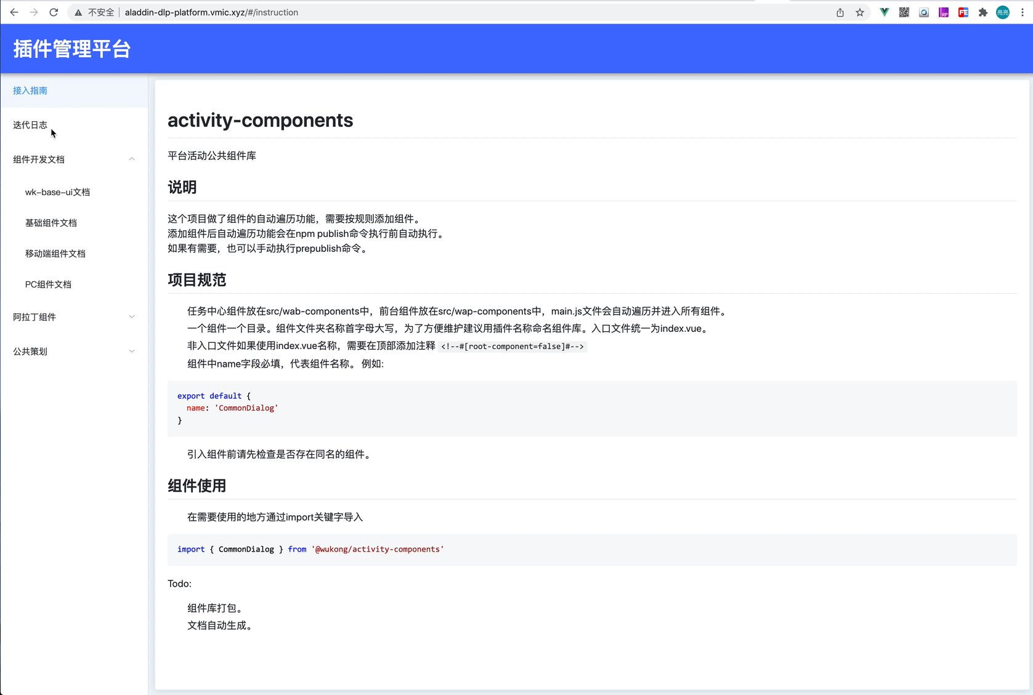Click the activity-components heading
Image resolution: width=1033 pixels, height=695 pixels.
260,120
